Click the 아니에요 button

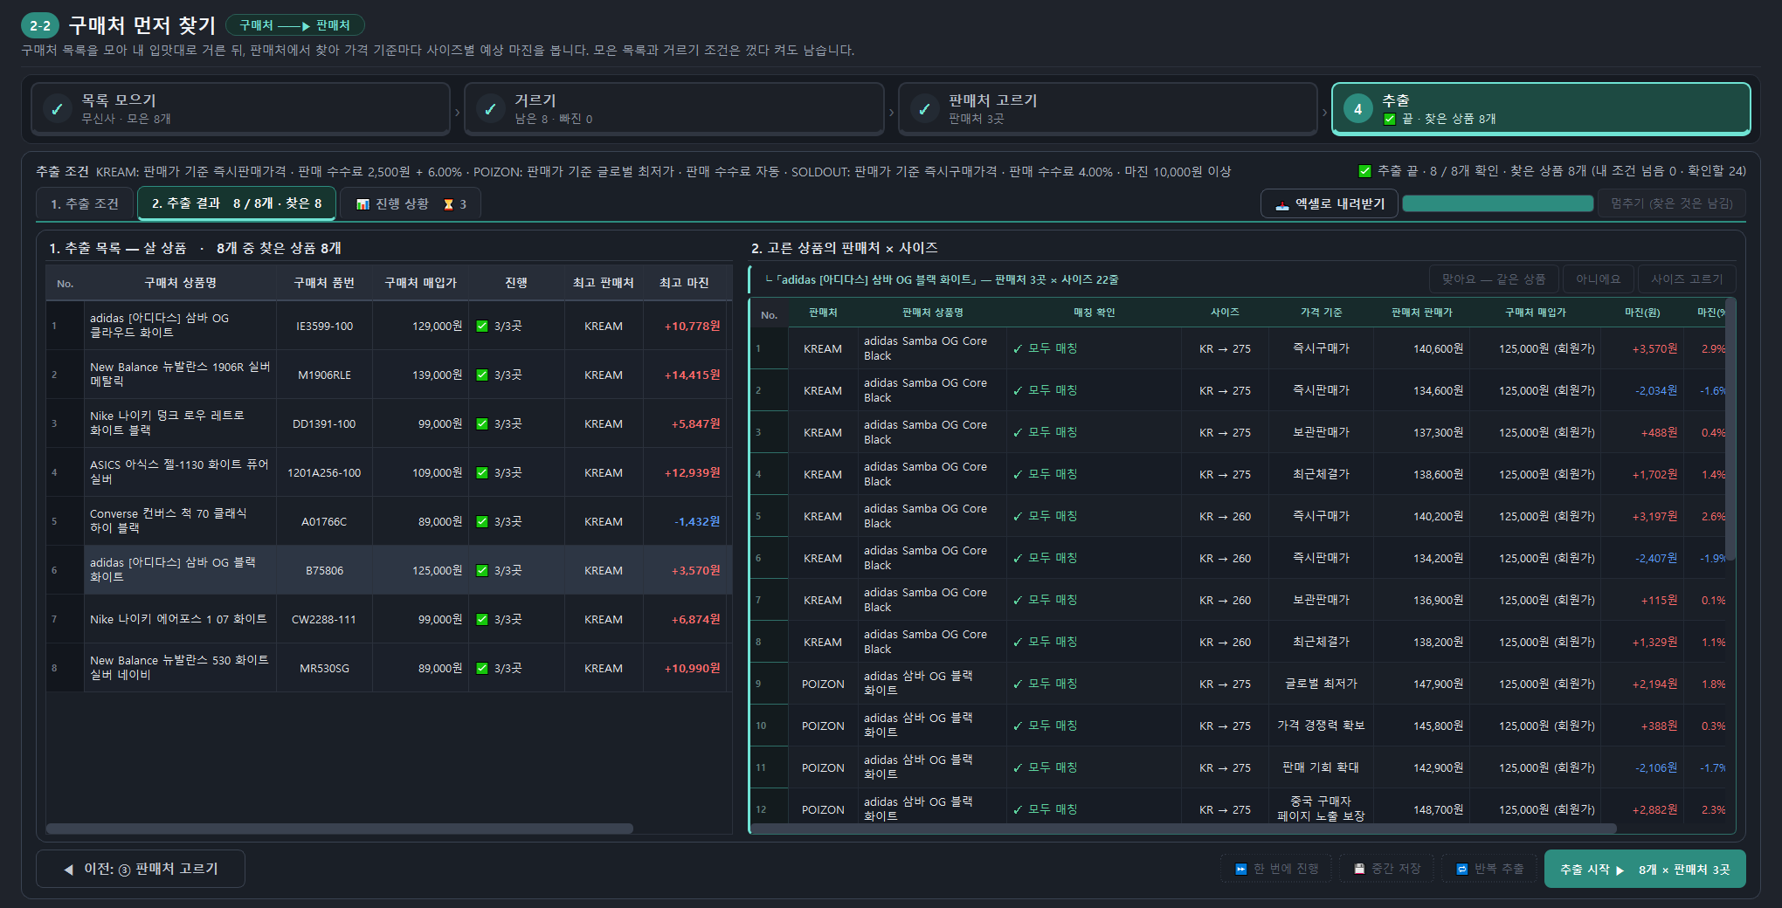[x=1598, y=279]
